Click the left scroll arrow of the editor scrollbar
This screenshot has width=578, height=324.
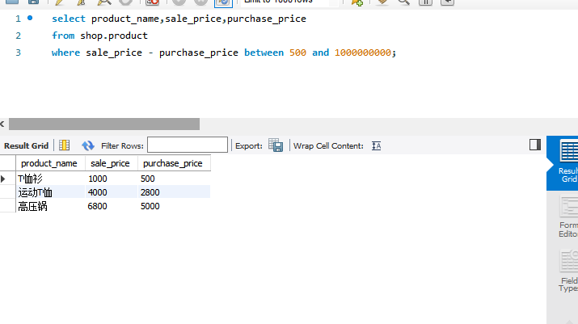point(2,124)
